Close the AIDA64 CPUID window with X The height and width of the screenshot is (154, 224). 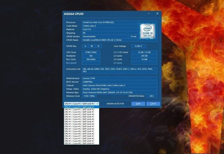(157, 14)
